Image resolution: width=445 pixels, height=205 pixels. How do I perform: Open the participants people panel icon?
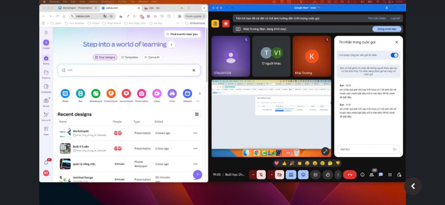coord(372,175)
